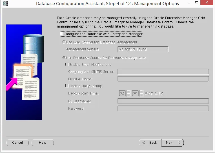
Task: Focus the Outgoing Mail (SMTP) Server field
Action: (163, 71)
